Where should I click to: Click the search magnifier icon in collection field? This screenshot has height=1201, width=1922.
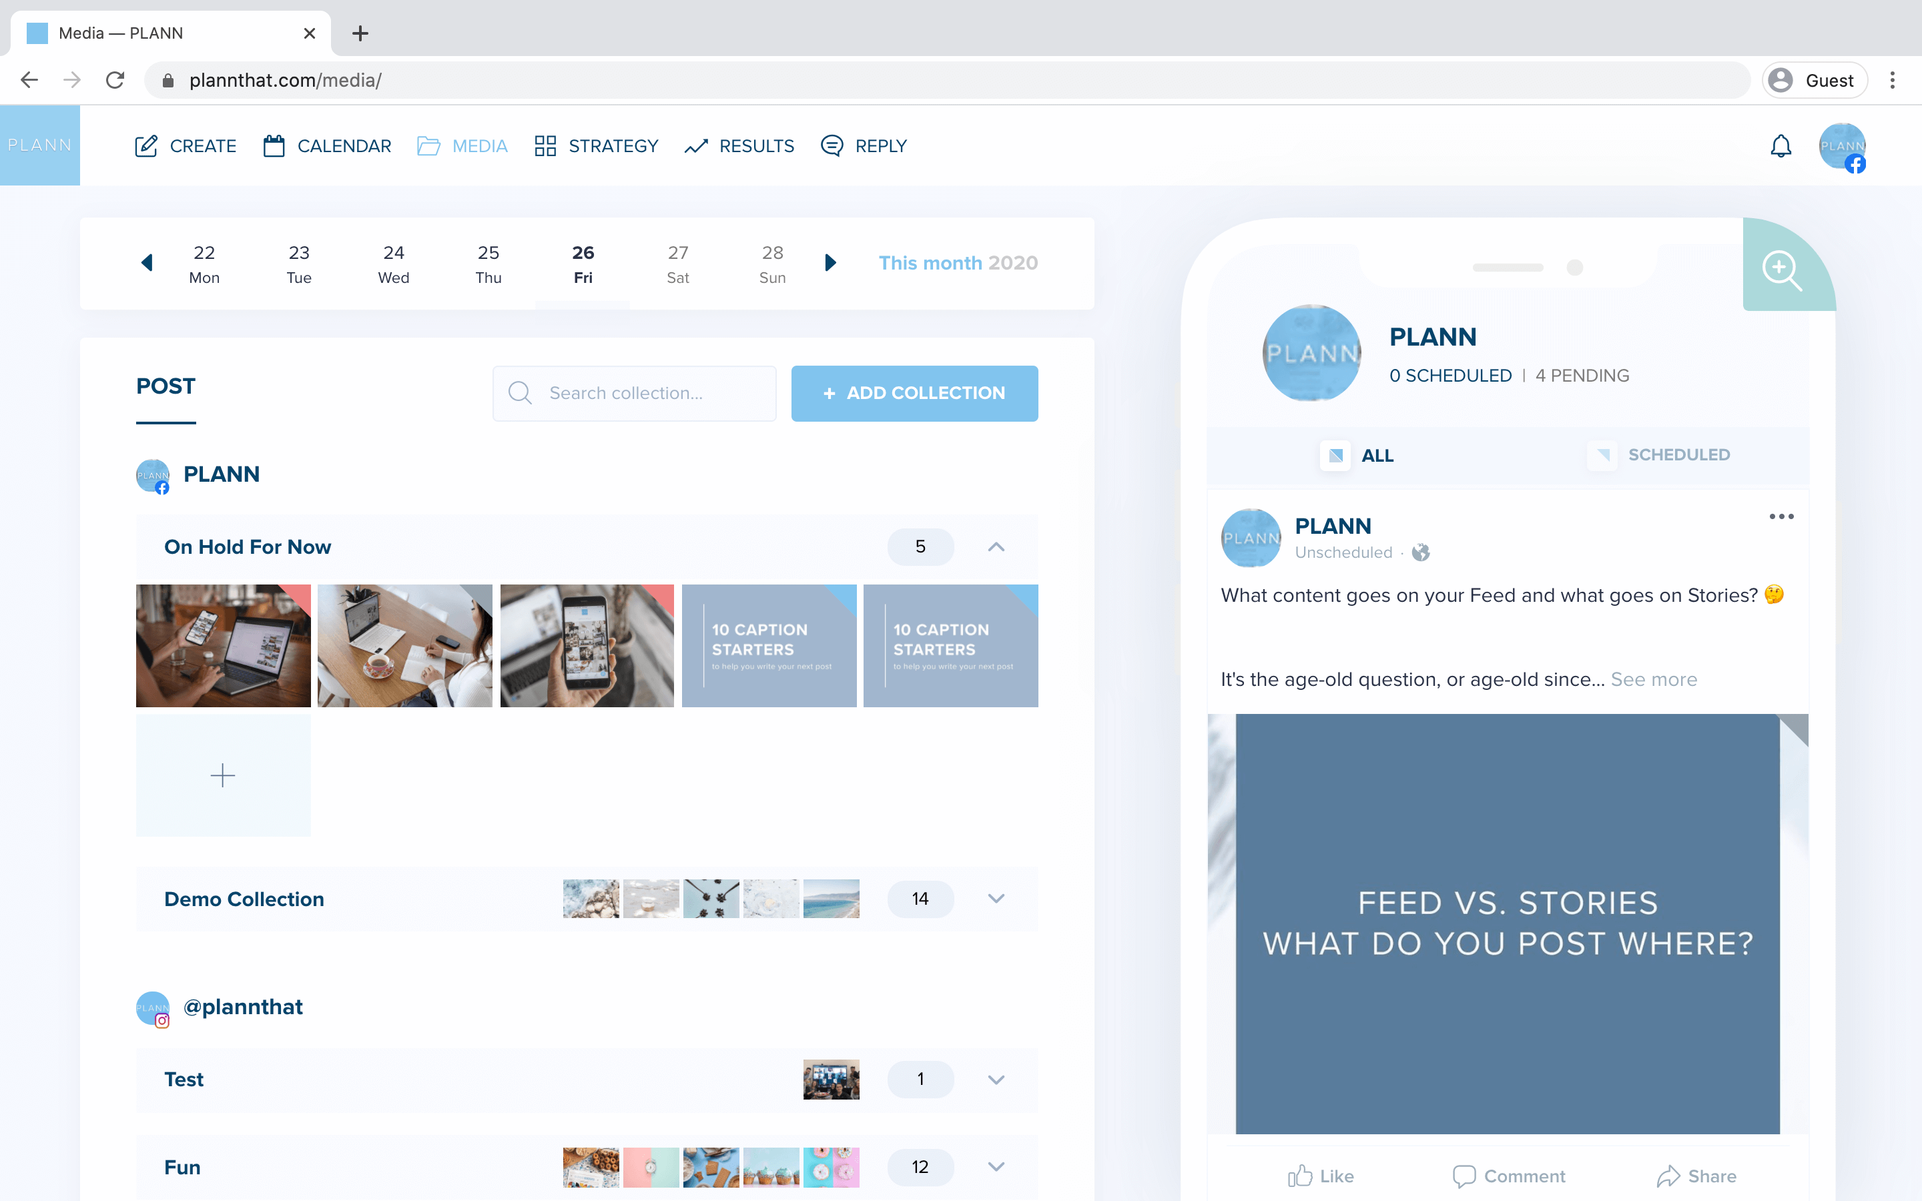point(521,392)
